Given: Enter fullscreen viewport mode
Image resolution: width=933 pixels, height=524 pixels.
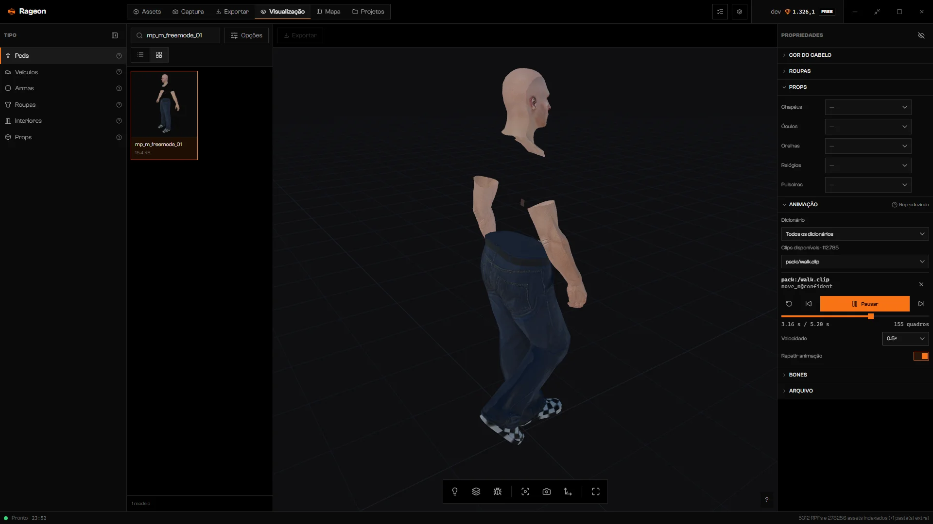Looking at the screenshot, I should click(x=596, y=491).
